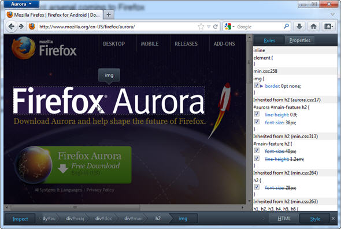Switch to the Rules tab

coord(269,40)
